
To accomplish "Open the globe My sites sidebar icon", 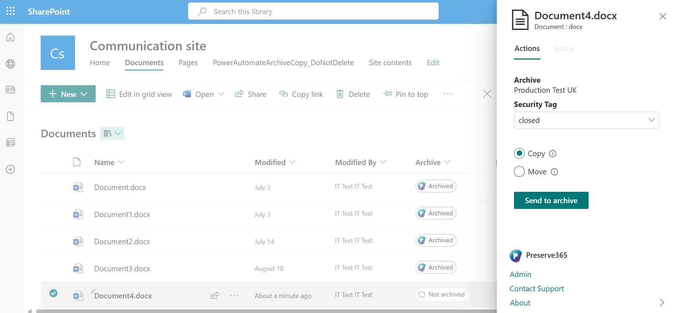I will click(10, 64).
